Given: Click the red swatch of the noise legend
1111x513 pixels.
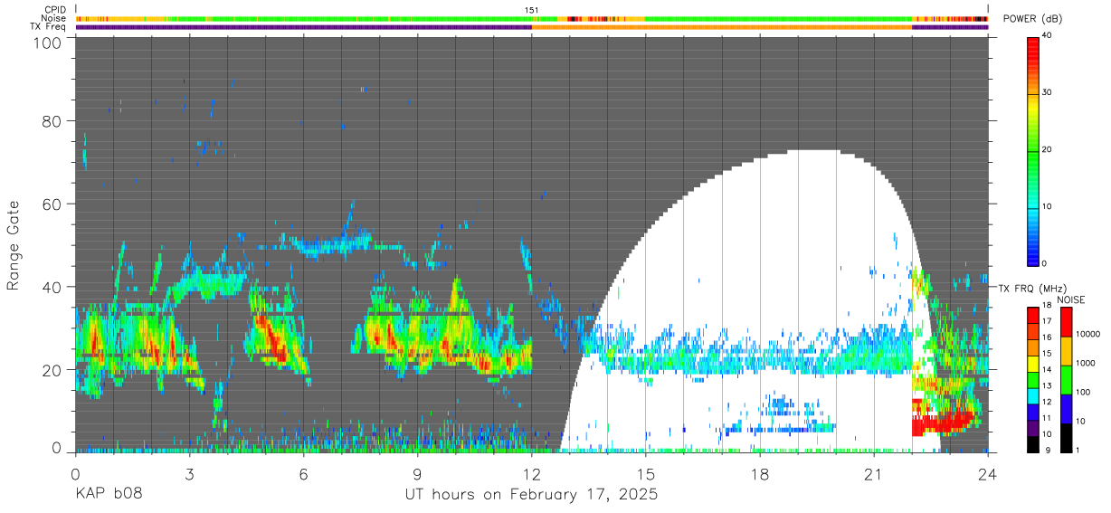Looking at the screenshot, I should 1065,321.
